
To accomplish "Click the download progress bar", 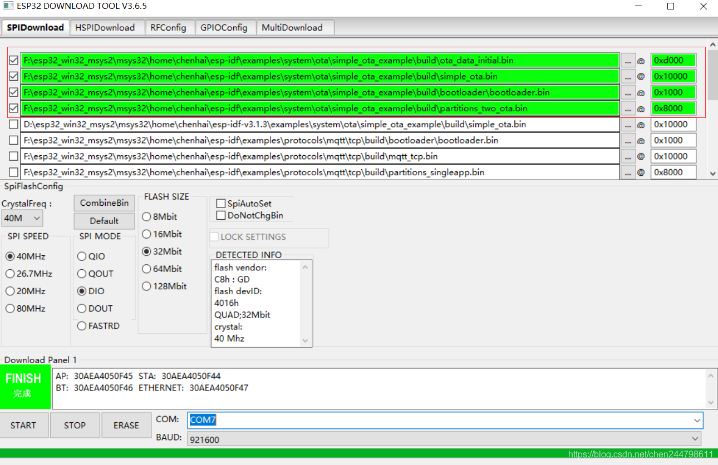I will click(x=359, y=453).
